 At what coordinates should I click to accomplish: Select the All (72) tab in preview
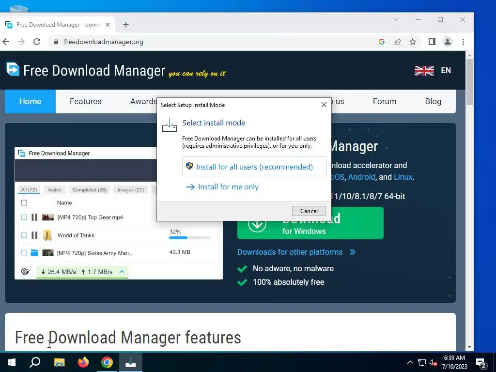pos(29,190)
